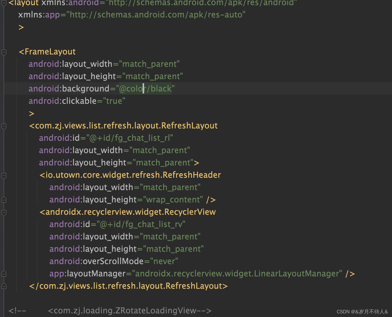Click fold-end marker at closing RefreshLayout tag
Screen dimensions: 392x317
[x=4, y=286]
